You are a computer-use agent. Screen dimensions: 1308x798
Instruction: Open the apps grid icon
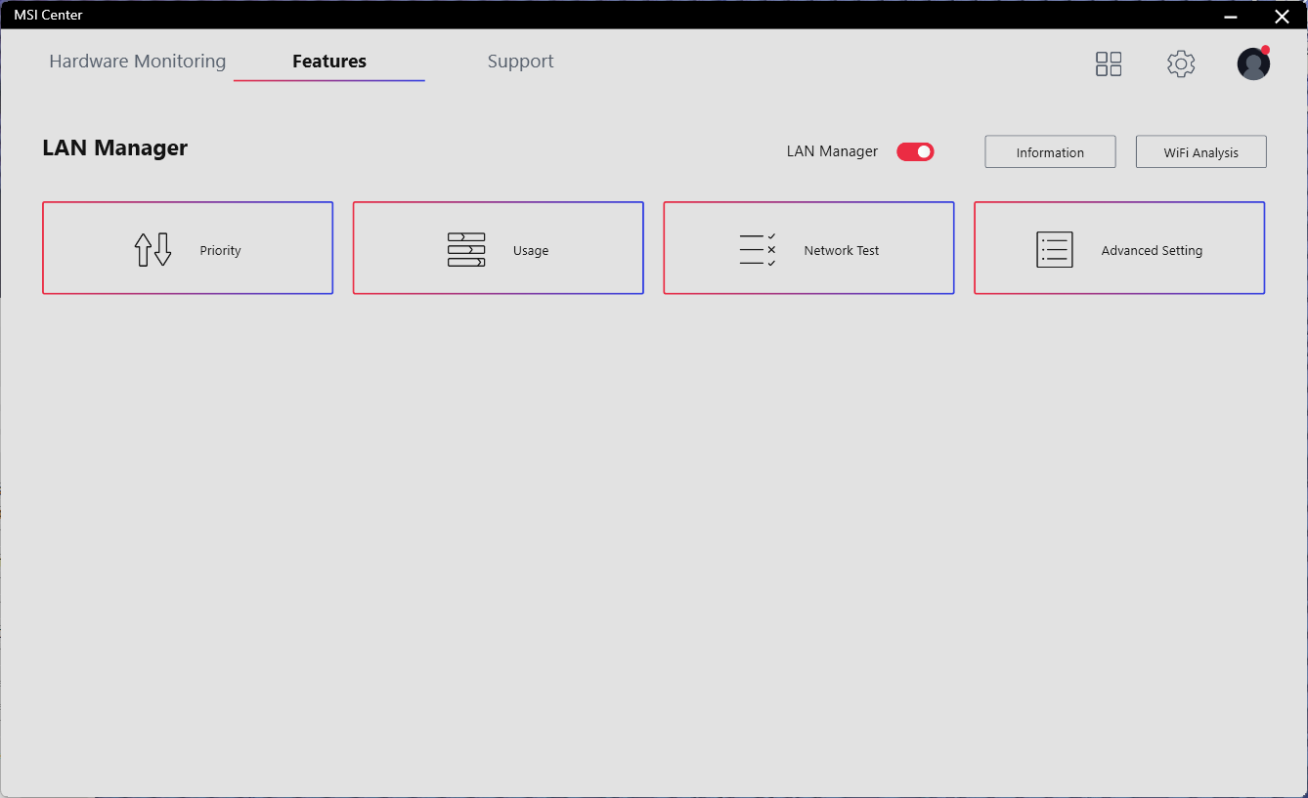click(x=1109, y=64)
